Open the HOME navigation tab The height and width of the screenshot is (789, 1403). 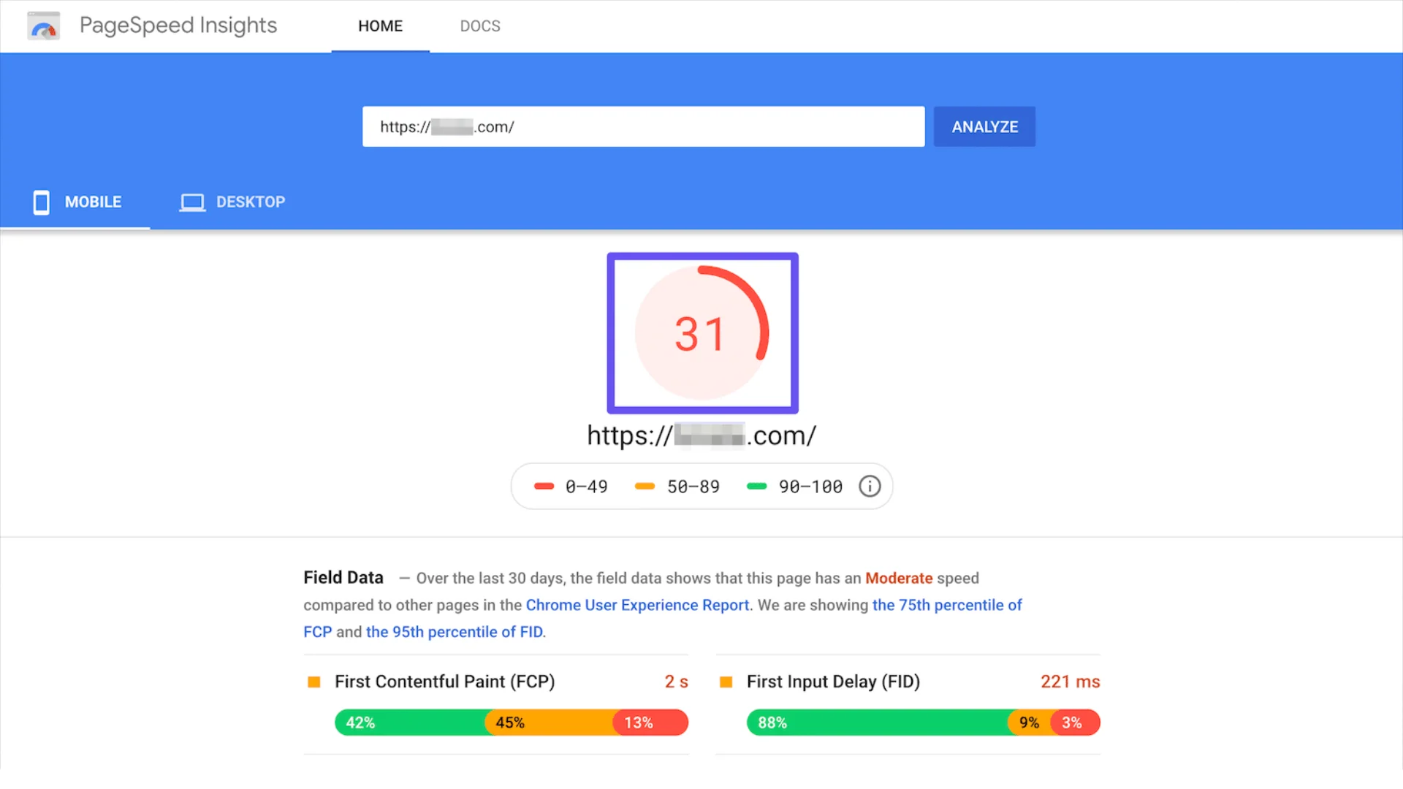[x=380, y=26]
